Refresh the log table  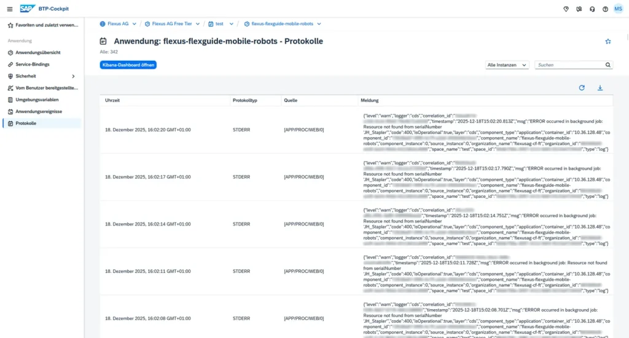[582, 88]
